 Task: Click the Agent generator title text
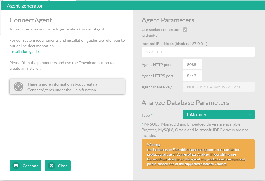click(25, 6)
